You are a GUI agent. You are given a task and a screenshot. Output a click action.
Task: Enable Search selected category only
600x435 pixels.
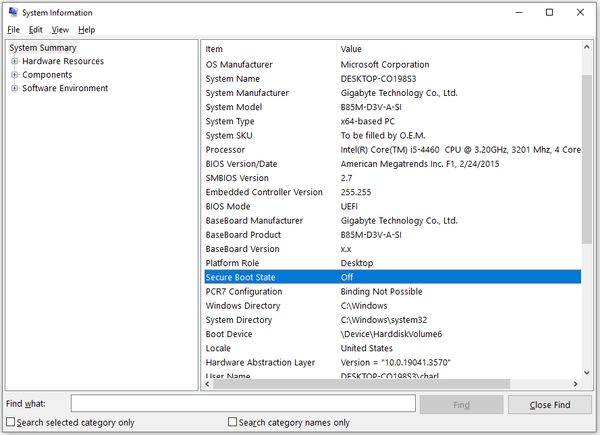coord(10,421)
